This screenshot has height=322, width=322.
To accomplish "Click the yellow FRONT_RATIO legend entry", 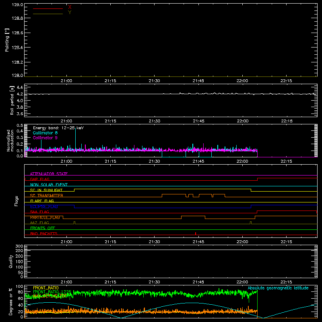I will click(46, 288).
